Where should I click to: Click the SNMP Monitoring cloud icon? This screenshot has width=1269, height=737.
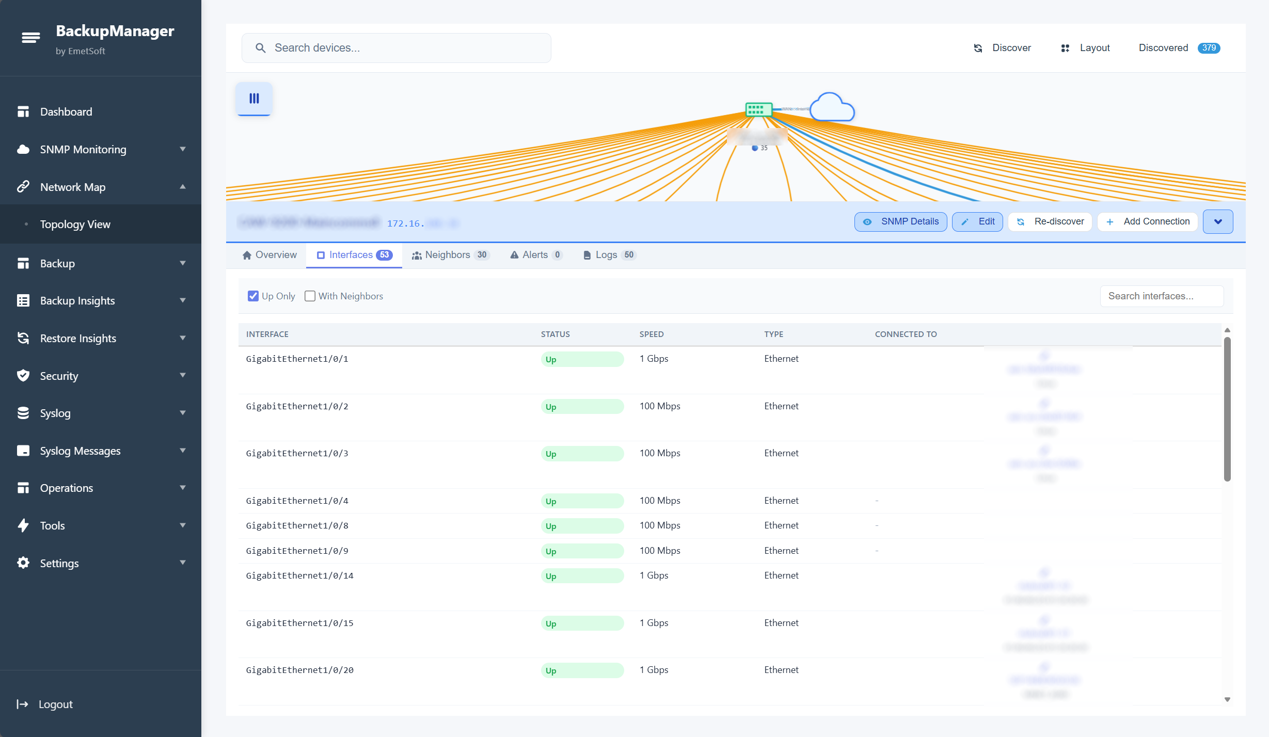coord(23,149)
